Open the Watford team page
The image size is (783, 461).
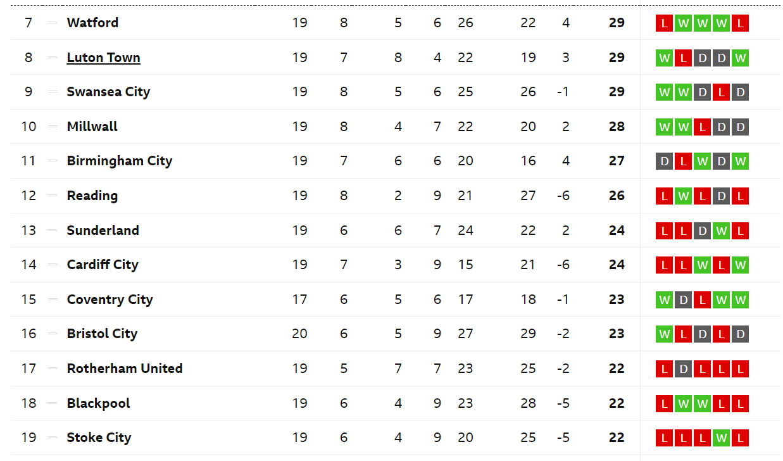click(x=92, y=23)
